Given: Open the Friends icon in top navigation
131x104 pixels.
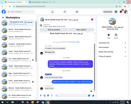Looking at the screenshot, I should coord(65,12).
